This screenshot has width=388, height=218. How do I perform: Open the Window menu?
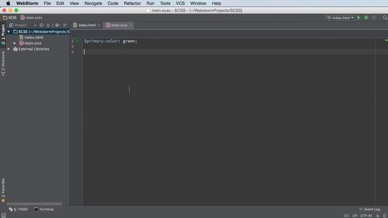click(198, 3)
